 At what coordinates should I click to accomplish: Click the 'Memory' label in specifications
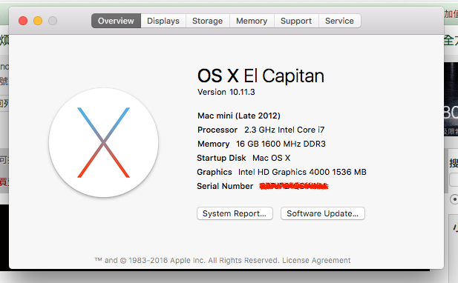coord(214,144)
